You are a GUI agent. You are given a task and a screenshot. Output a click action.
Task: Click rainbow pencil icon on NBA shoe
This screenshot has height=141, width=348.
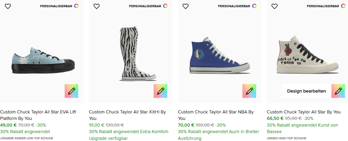(249, 91)
